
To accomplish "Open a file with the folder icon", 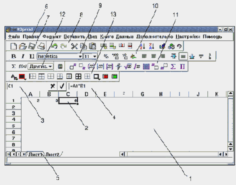I will 22,46.
